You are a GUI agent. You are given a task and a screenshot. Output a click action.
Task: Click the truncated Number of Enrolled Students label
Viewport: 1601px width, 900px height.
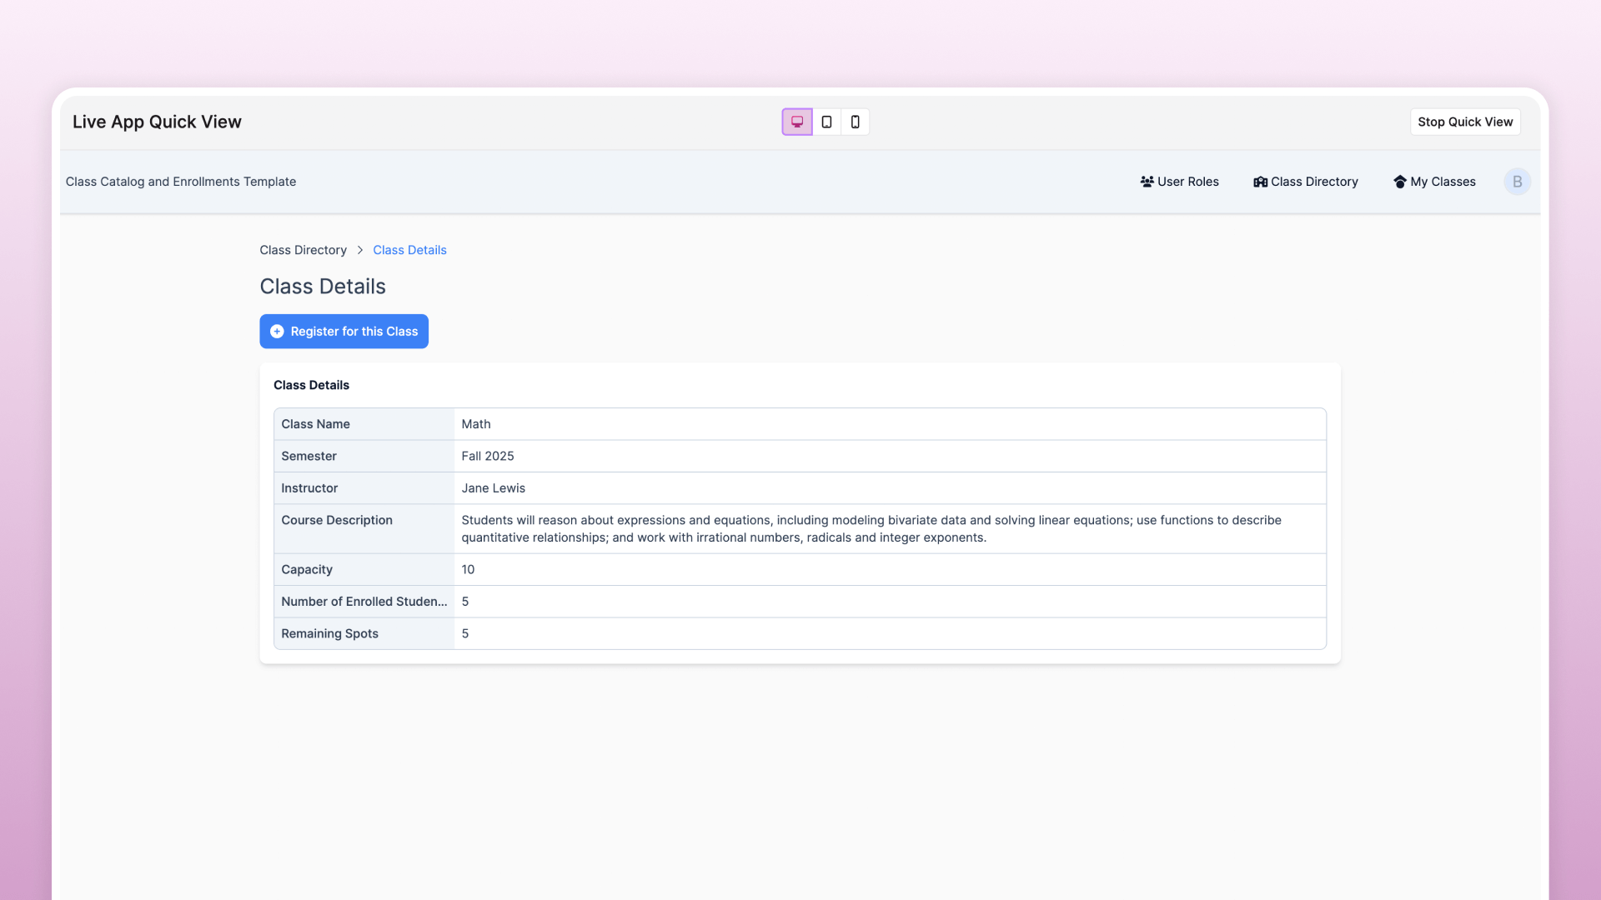[364, 602]
